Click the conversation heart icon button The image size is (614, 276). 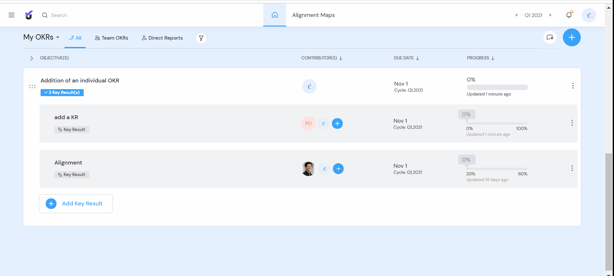[550, 37]
